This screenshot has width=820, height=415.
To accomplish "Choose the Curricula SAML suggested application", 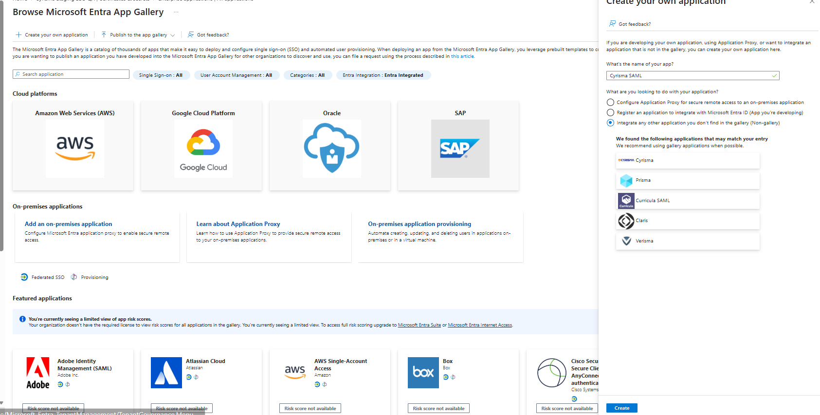I will (x=688, y=201).
